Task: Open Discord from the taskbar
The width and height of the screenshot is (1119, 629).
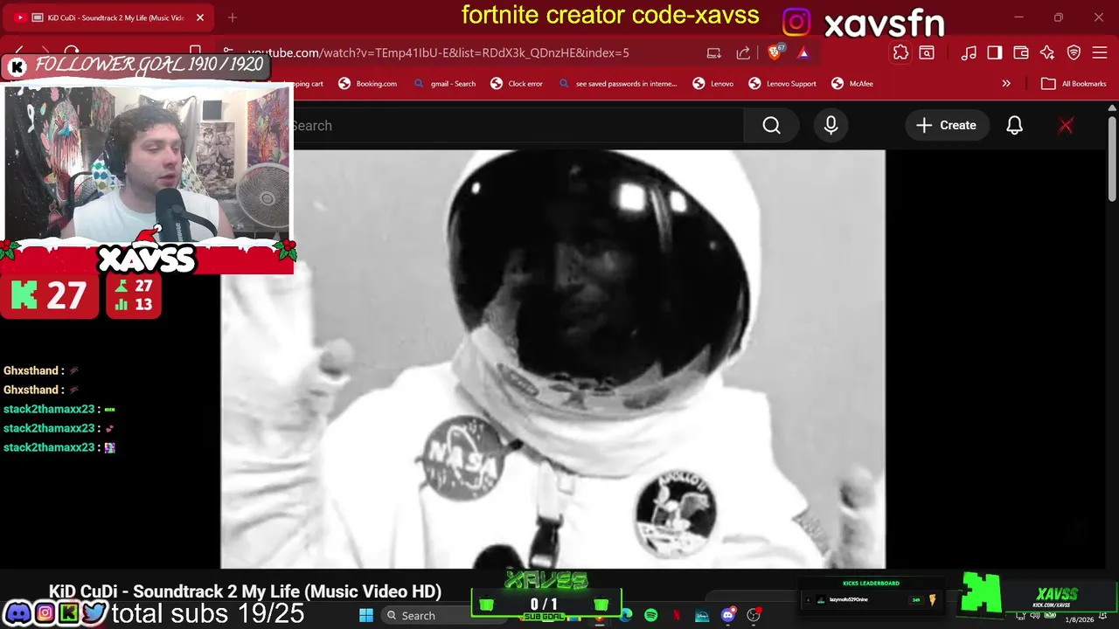Action: point(728,616)
